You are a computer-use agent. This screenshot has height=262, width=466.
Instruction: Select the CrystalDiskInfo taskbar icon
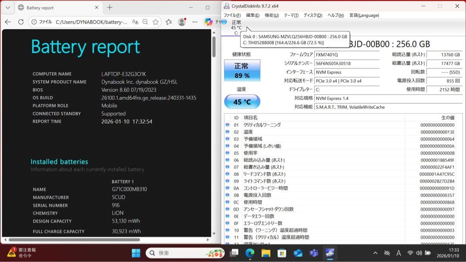pyautogui.click(x=330, y=253)
